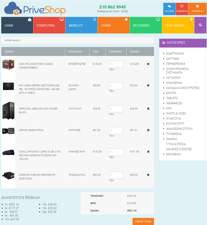Open MOBILITY menu tab
Image resolution: width=207 pixels, height=225 pixels.
(x=81, y=25)
